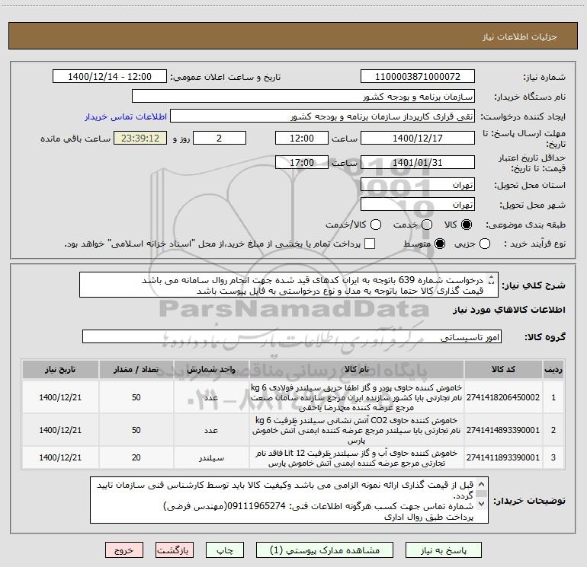Click scrollbar up arrow in توضیحات خریدار box
Viewport: 587px width, 567px height.
[x=482, y=483]
